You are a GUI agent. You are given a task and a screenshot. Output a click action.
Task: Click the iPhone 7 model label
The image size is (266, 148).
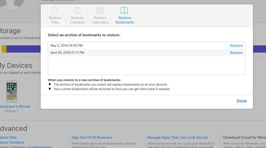point(11,111)
